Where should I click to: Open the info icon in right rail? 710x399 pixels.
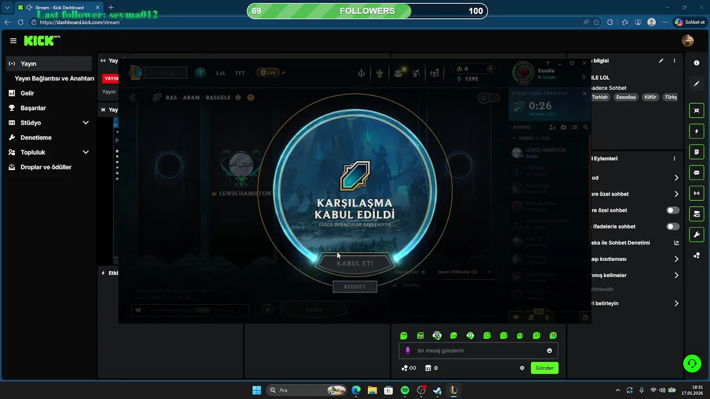(x=697, y=63)
